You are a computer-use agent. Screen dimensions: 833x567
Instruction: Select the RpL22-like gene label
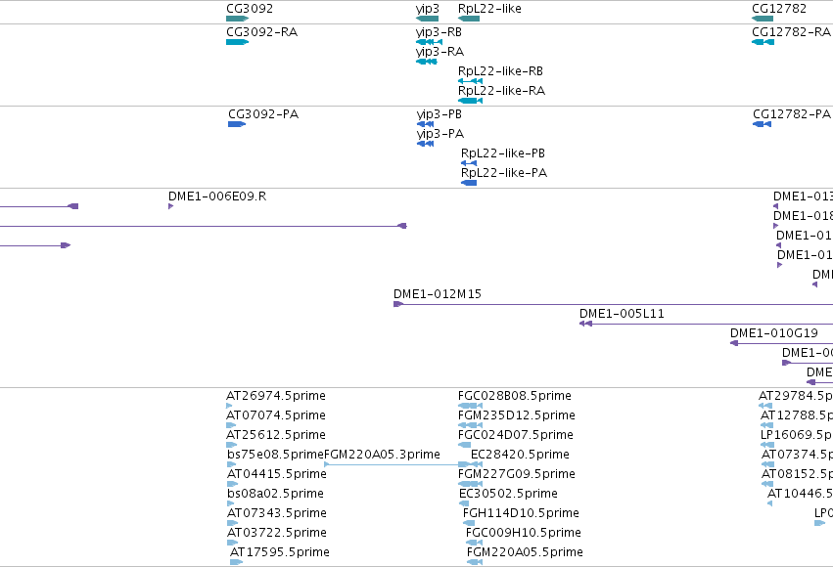pyautogui.click(x=489, y=9)
